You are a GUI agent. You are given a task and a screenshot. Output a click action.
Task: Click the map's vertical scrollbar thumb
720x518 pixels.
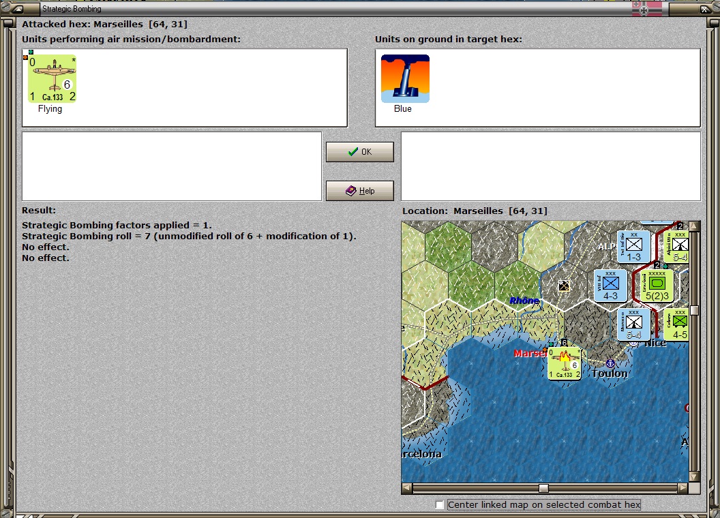(694, 310)
